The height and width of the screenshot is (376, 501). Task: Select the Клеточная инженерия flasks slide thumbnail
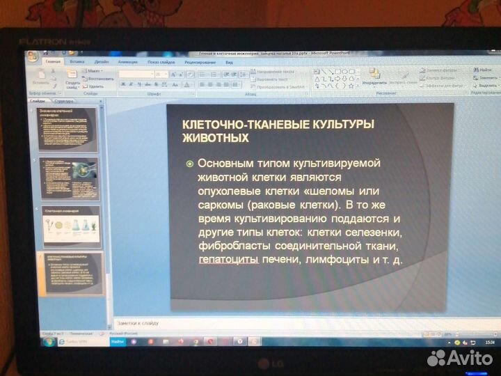(72, 227)
